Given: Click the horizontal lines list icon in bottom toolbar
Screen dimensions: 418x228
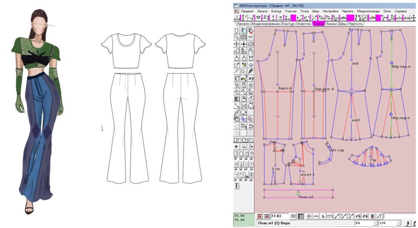Looking at the screenshot, I should [293, 216].
